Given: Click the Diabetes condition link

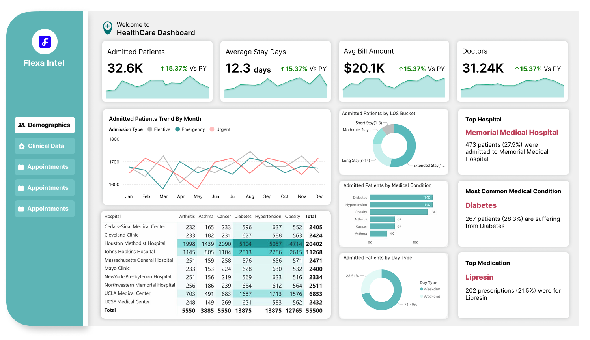Looking at the screenshot, I should 480,205.
